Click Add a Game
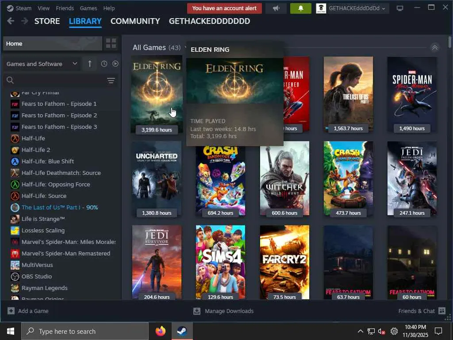The width and height of the screenshot is (453, 340). coord(28,311)
